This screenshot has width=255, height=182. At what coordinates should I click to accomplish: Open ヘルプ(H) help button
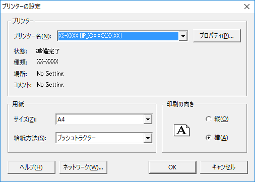point(31,167)
